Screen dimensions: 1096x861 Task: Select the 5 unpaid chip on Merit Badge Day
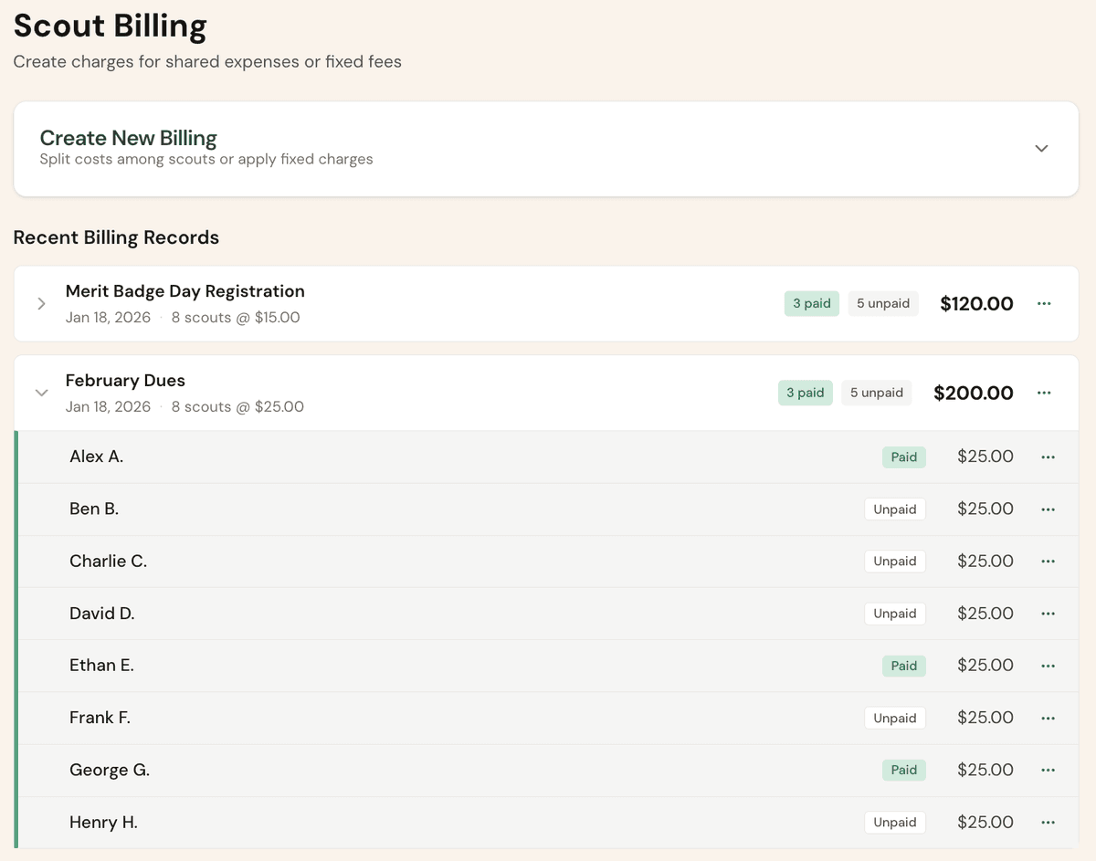[x=883, y=303]
